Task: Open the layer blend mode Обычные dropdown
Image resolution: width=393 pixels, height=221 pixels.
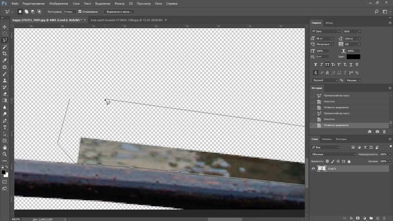Action: coord(334,154)
